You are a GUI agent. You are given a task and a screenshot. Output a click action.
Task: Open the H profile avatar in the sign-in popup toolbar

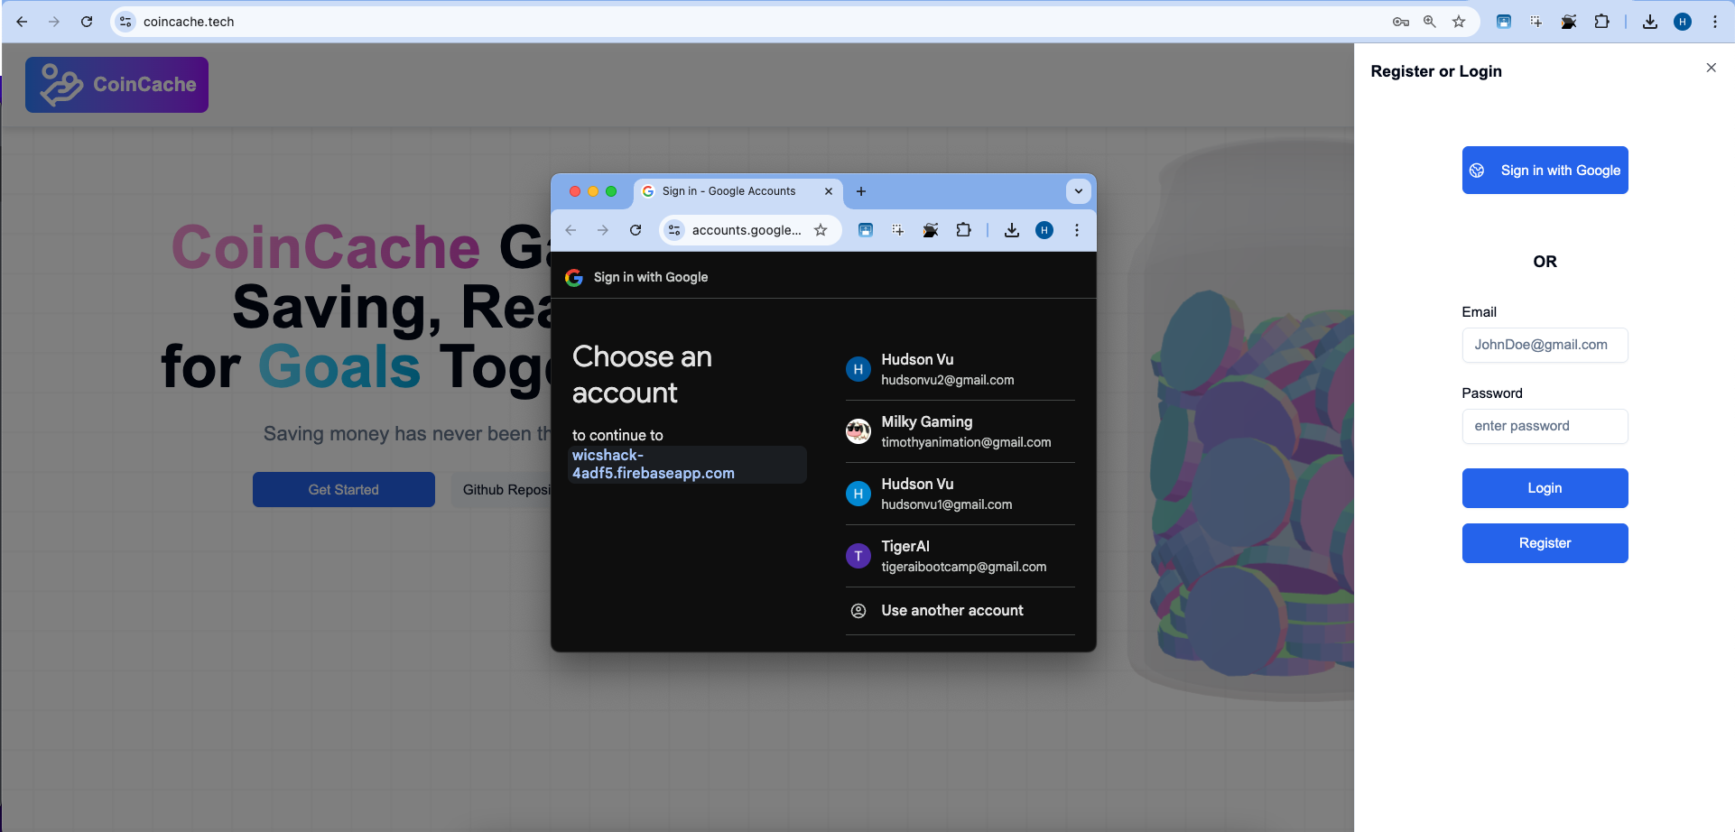point(1044,230)
